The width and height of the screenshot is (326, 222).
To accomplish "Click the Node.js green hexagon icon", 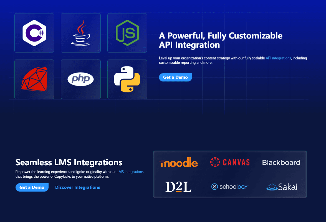I will pyautogui.click(x=127, y=33).
